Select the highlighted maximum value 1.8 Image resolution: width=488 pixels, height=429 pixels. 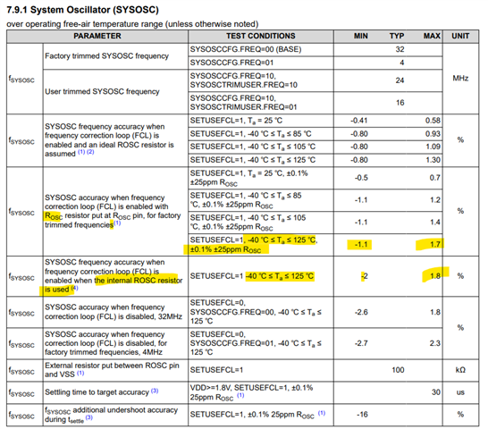[435, 276]
